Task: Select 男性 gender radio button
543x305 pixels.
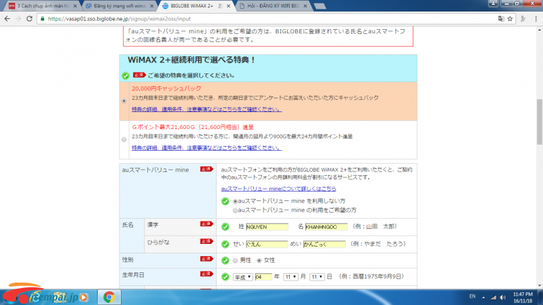Action: pos(236,260)
